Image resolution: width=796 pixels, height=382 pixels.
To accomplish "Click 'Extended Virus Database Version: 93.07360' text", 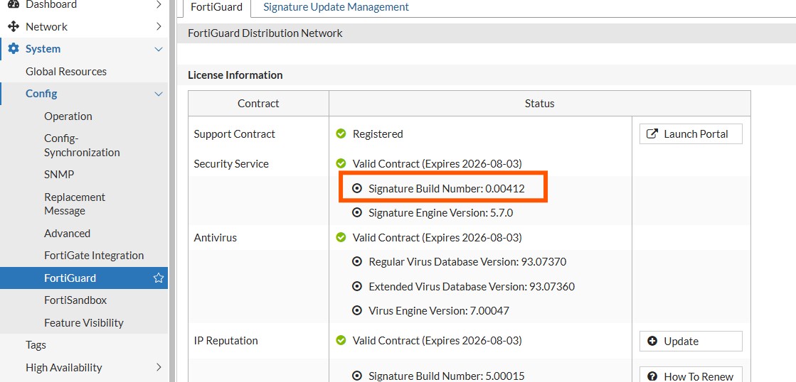I will tap(472, 286).
